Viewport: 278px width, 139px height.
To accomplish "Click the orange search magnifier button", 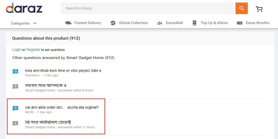I will coord(242,8).
